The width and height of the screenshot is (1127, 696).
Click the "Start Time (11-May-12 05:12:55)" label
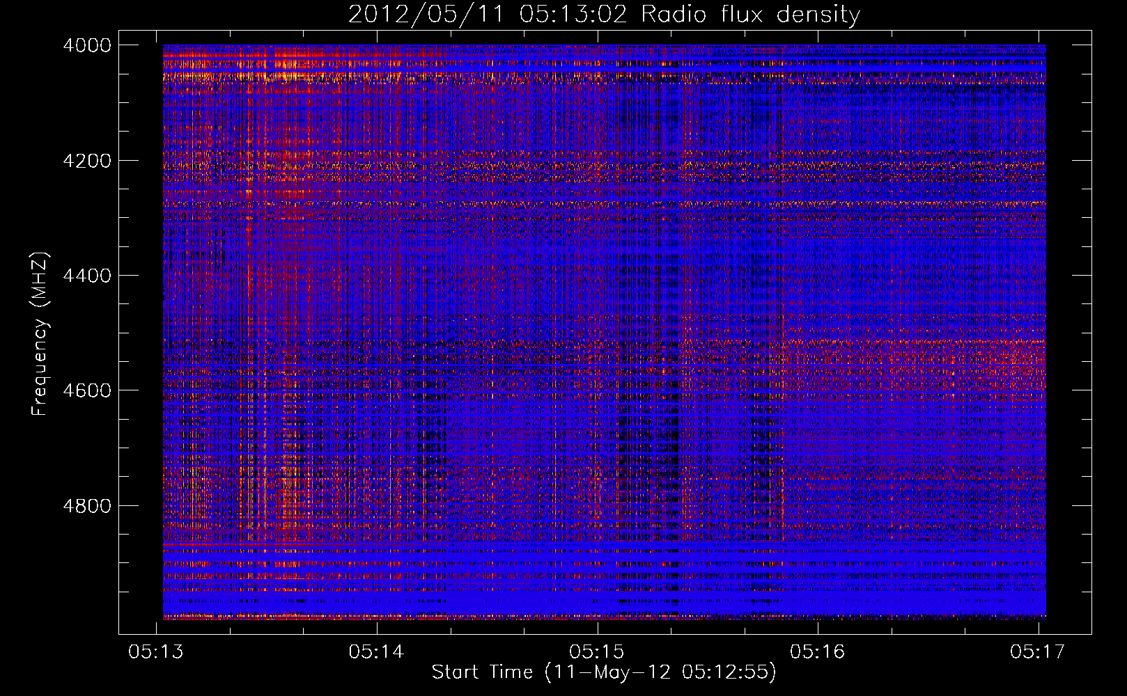click(x=604, y=672)
